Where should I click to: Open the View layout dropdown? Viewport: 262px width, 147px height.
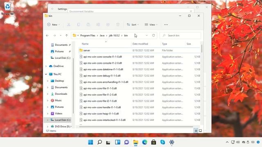tap(151, 24)
